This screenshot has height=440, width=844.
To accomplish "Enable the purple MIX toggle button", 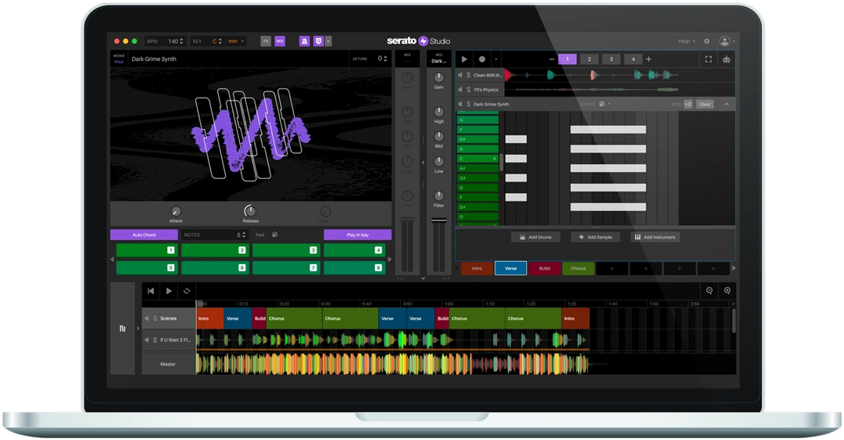I will pos(280,41).
